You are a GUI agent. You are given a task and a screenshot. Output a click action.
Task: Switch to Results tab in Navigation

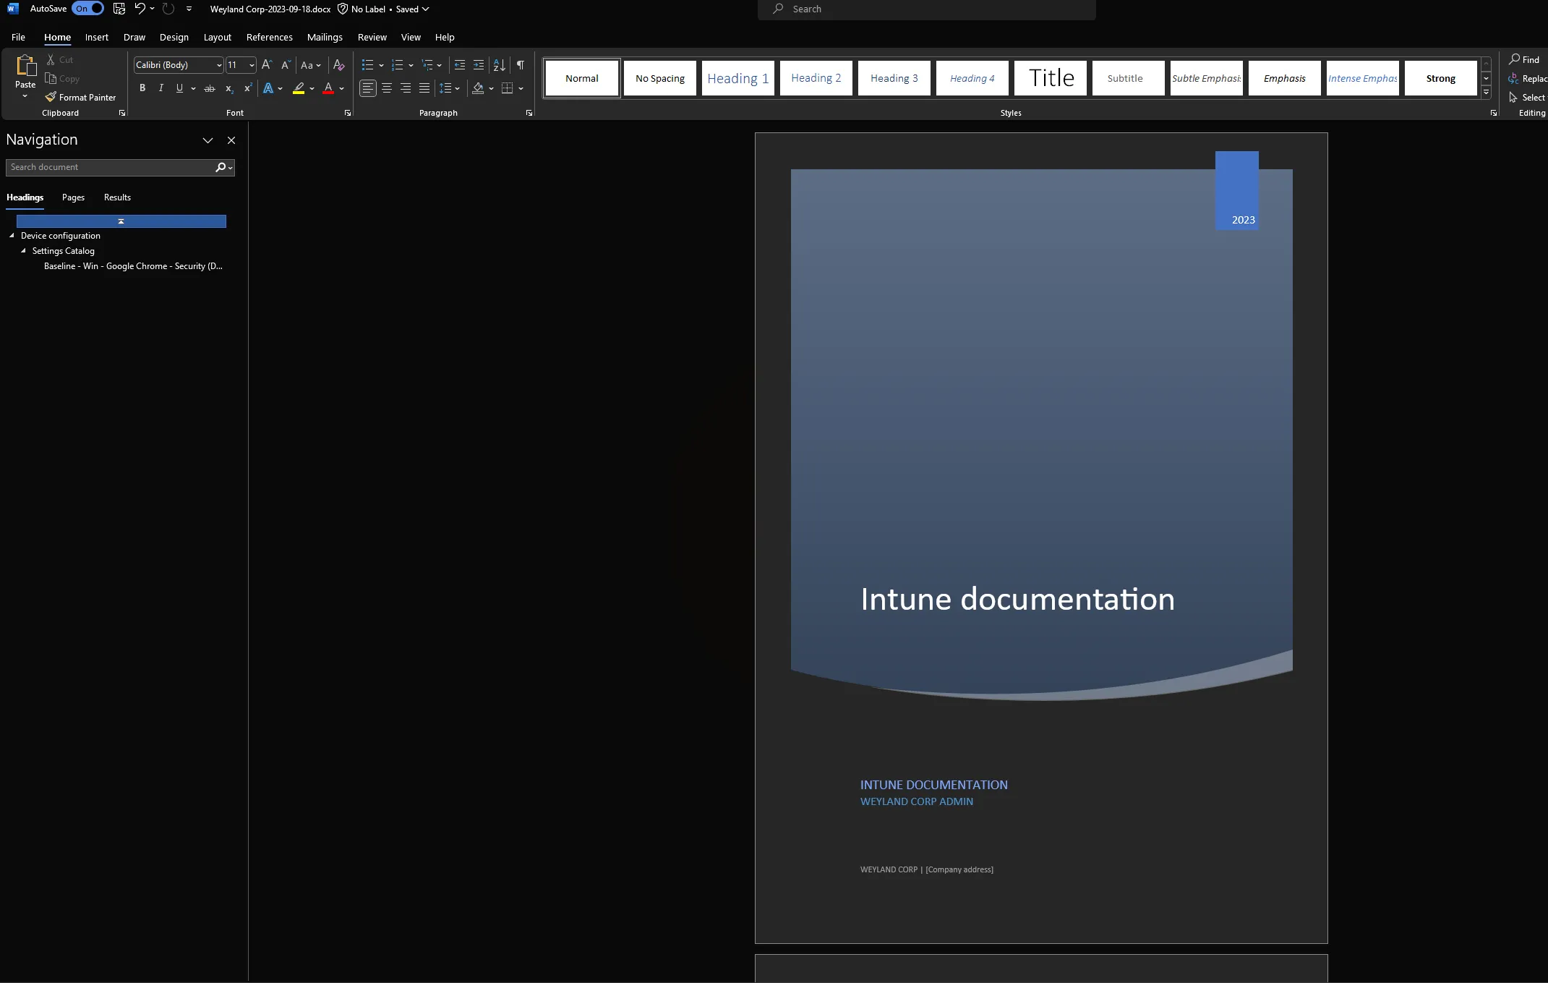click(117, 197)
